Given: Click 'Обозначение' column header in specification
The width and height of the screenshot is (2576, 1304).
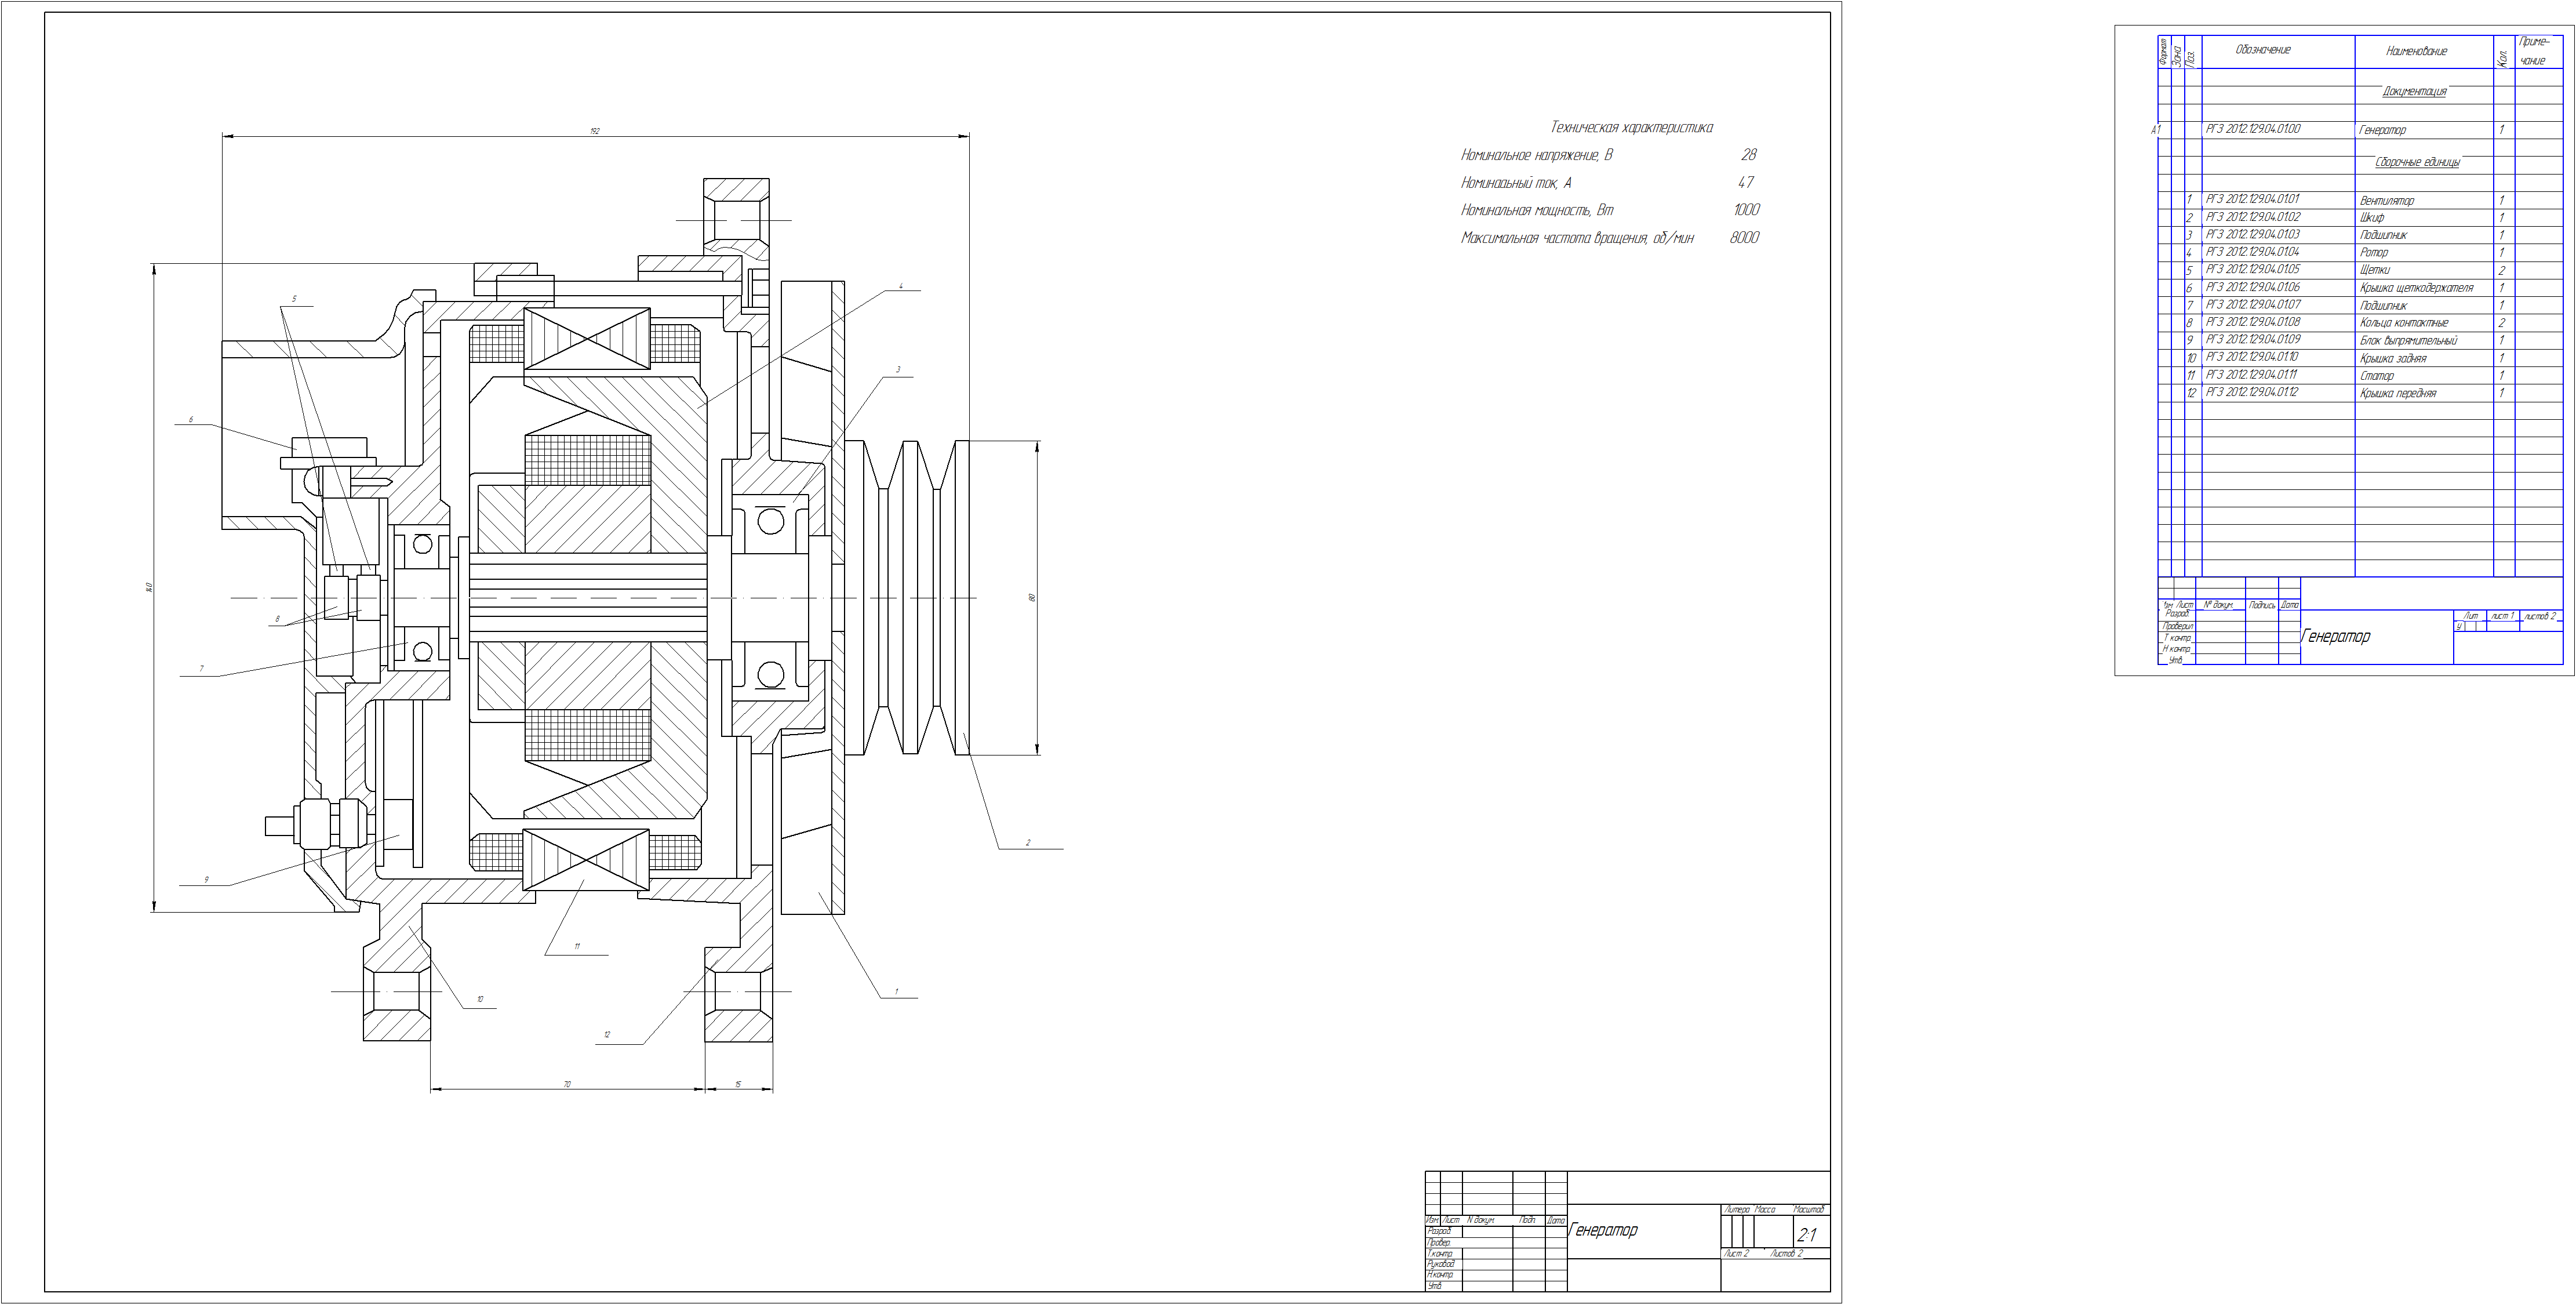Looking at the screenshot, I should 2262,50.
